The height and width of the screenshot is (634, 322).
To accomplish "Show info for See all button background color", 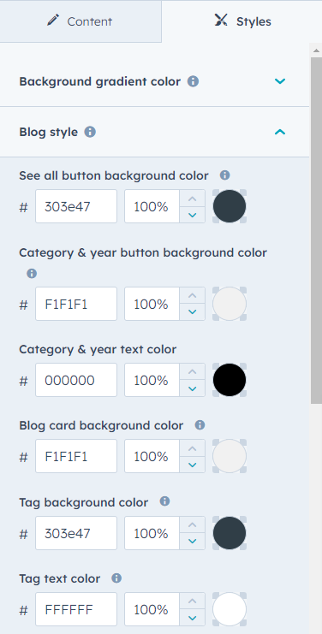I will (x=224, y=175).
